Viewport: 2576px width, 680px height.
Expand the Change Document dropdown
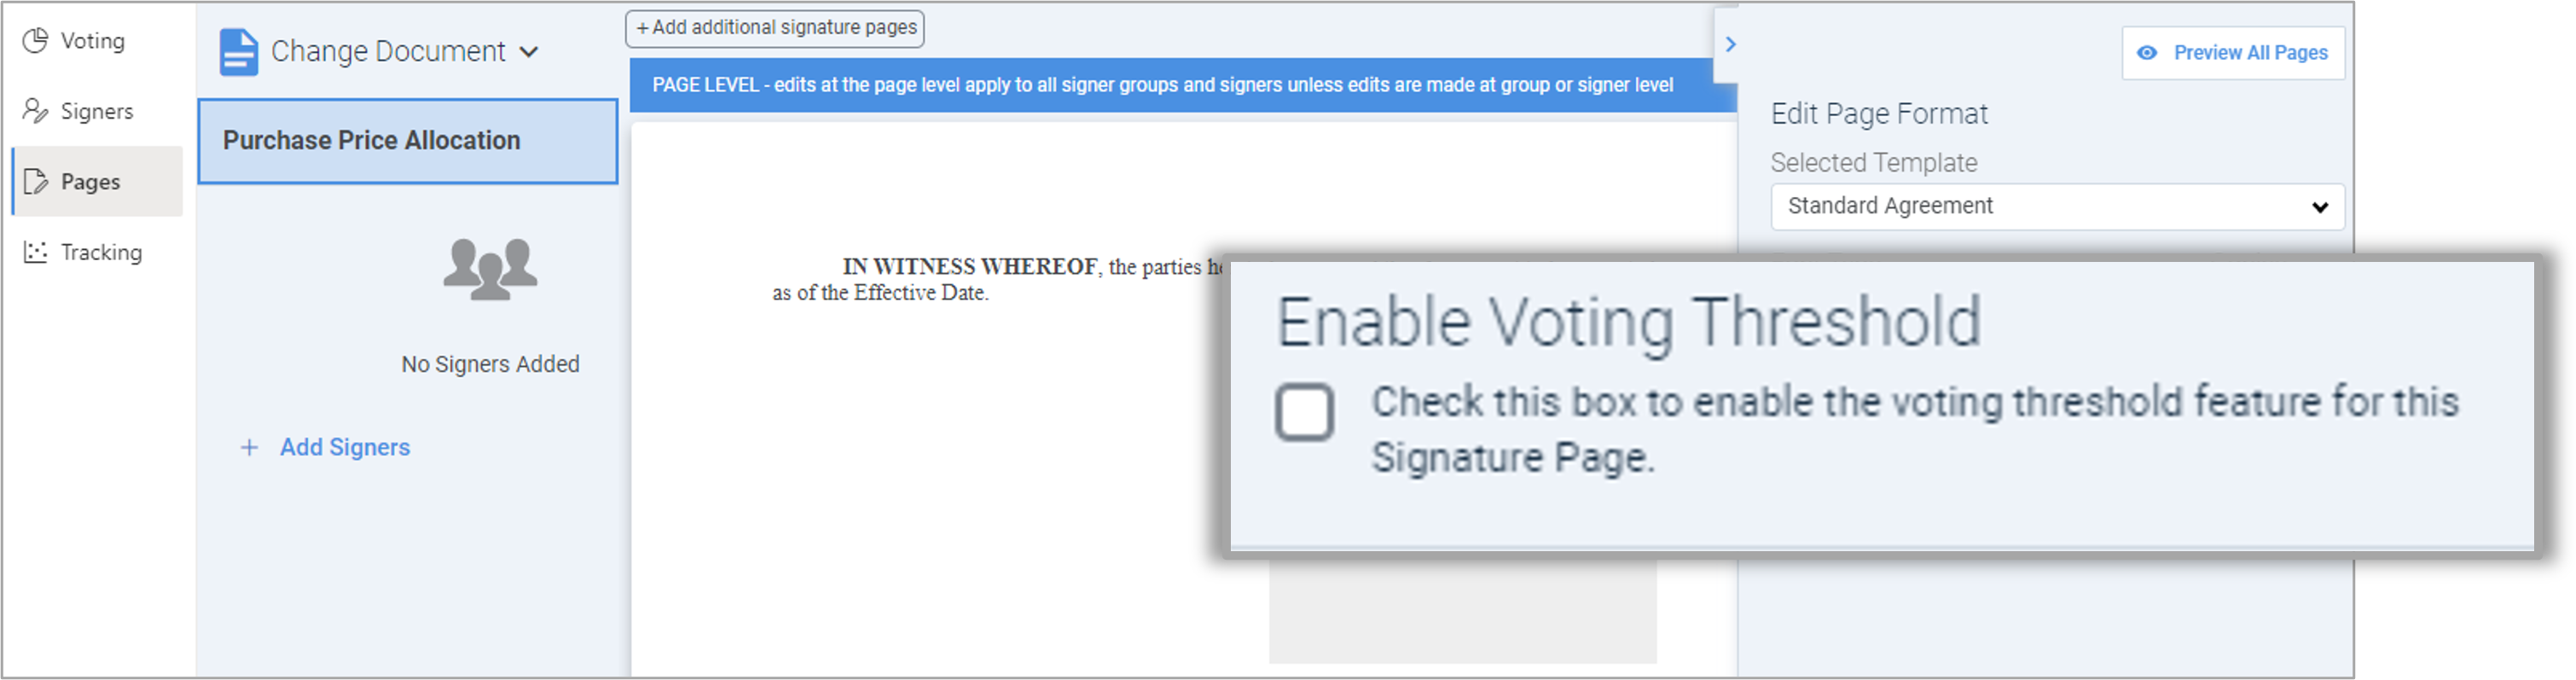tap(530, 51)
